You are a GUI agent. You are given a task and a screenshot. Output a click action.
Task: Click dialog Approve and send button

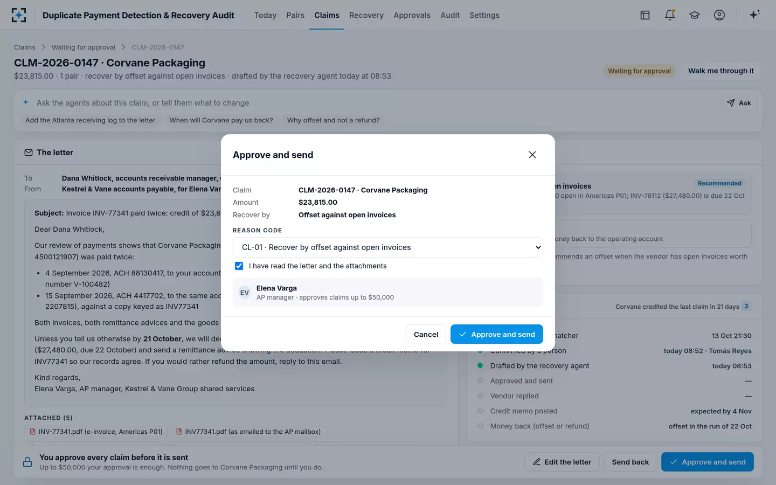[497, 335]
